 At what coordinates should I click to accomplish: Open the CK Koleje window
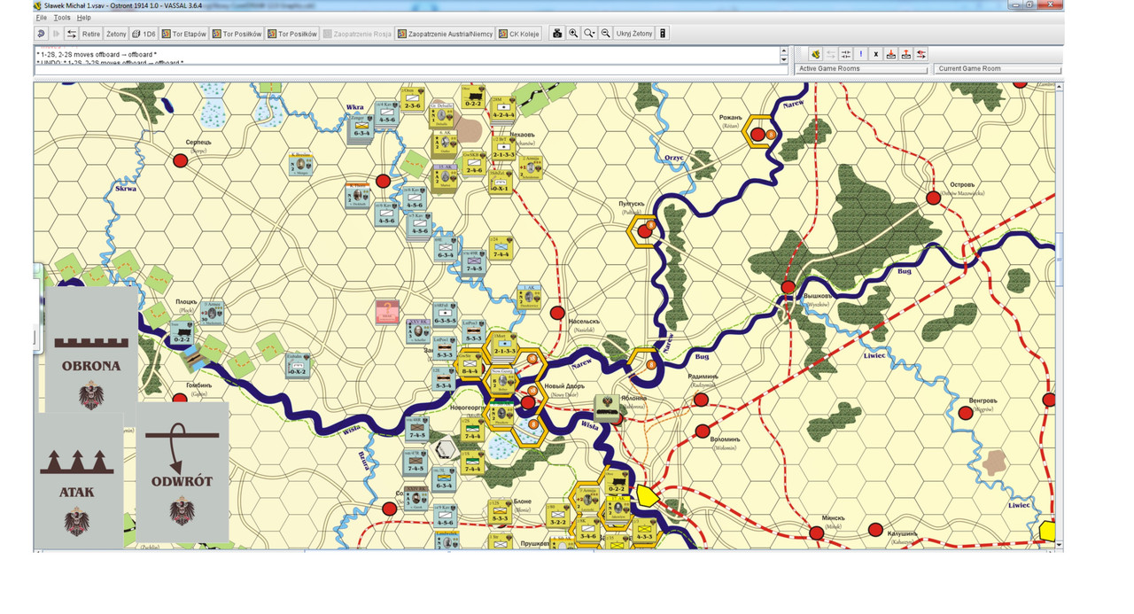(x=519, y=34)
